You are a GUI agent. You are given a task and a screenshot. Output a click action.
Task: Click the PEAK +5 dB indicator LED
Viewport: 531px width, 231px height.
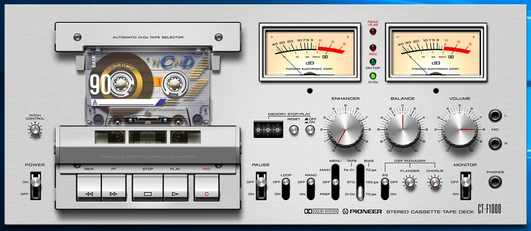pos(373,32)
